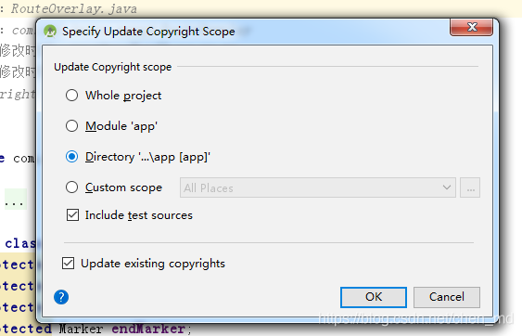Select Directory '...\app [app]' radio button
The image size is (522, 336).
71,157
